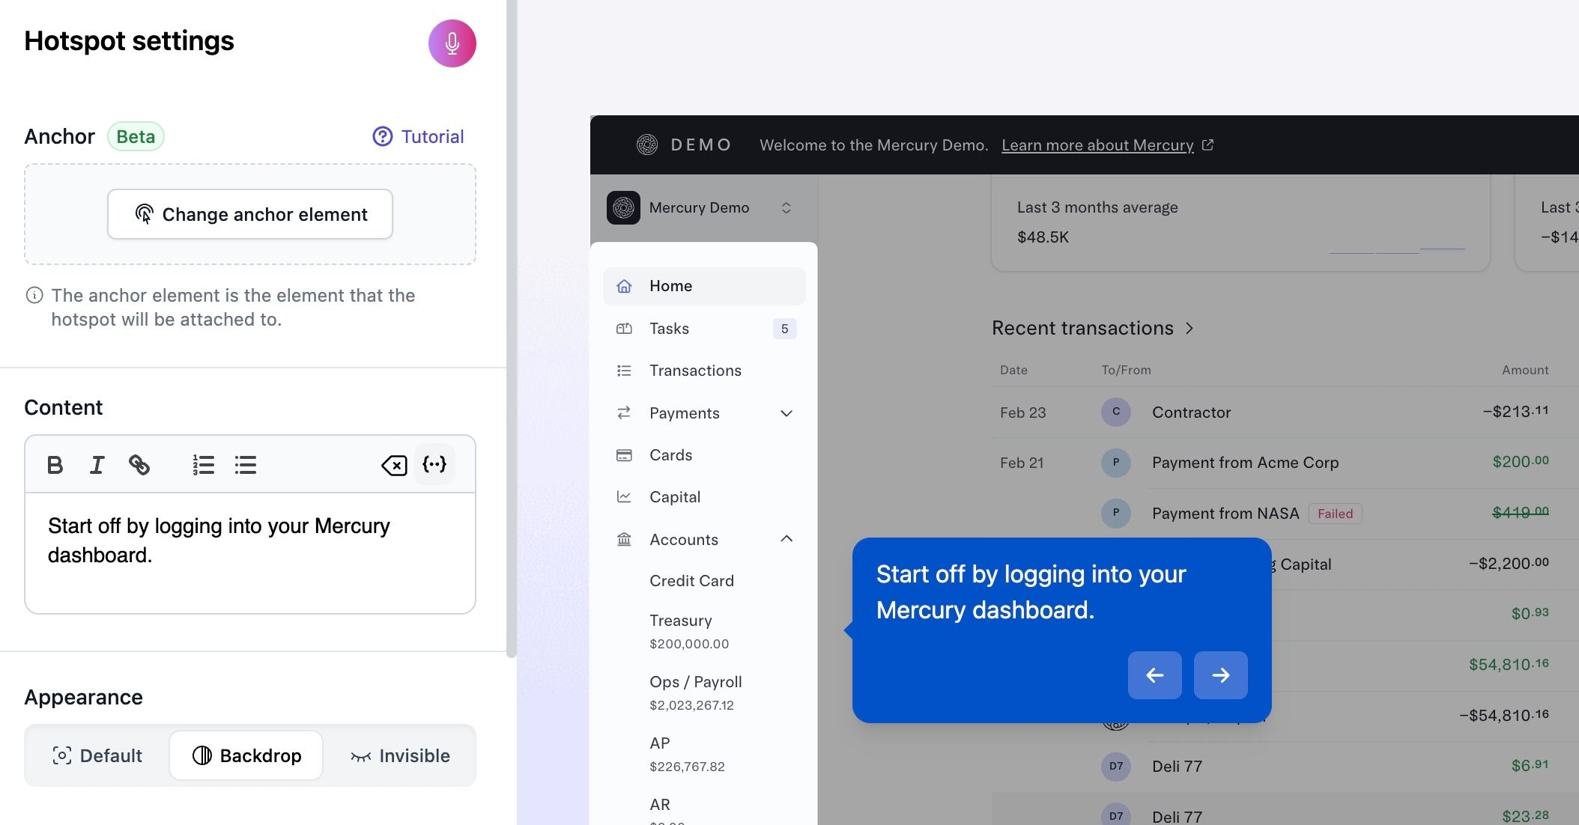Go to Home in the sidebar
Screen dimensions: 1579x825
(x=704, y=286)
